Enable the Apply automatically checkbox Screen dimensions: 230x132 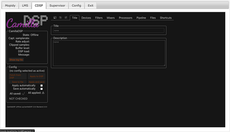pos(42,85)
